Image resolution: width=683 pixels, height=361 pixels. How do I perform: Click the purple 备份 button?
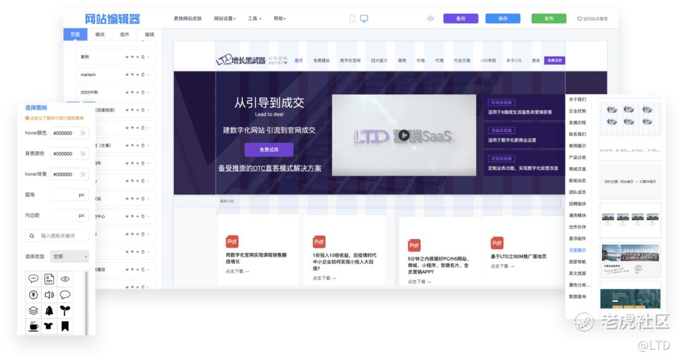point(461,19)
